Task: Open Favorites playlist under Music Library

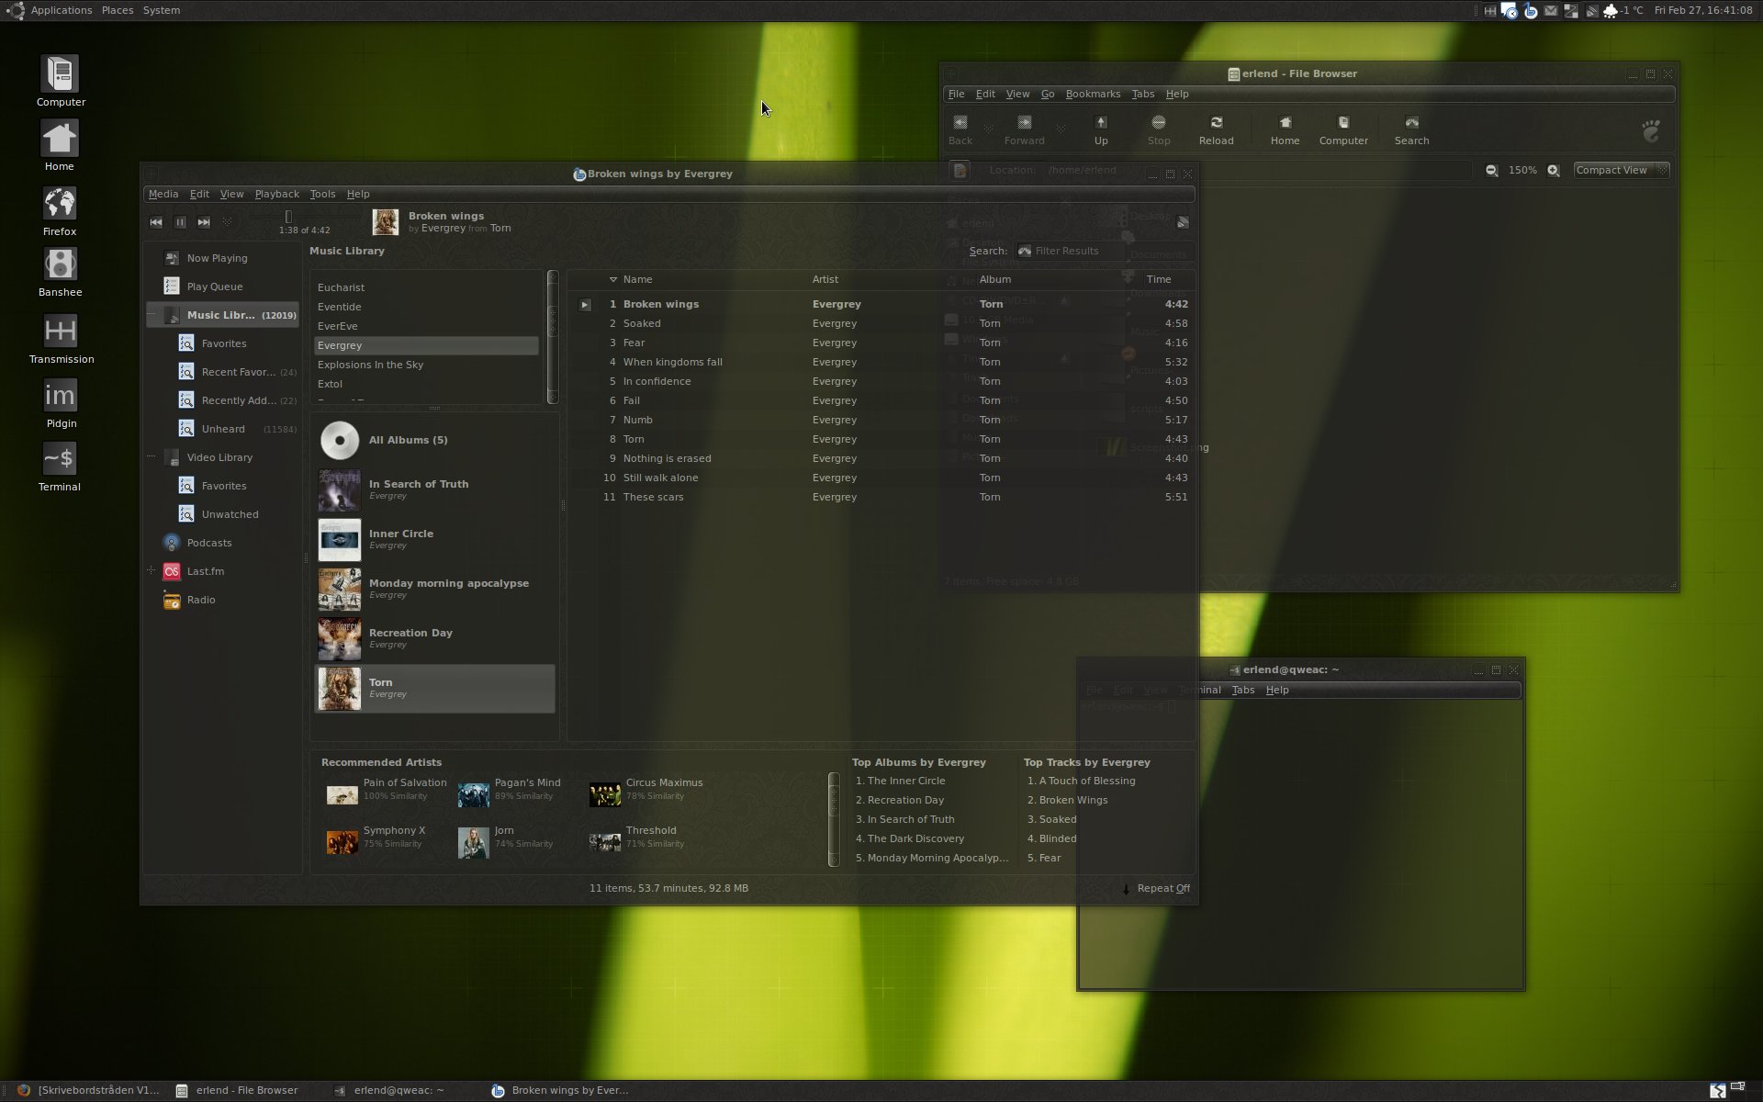Action: (224, 343)
